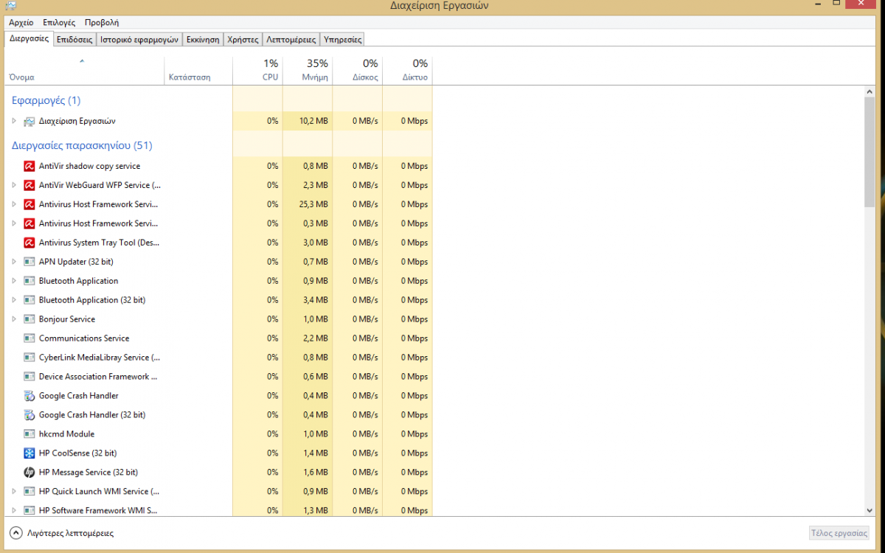
Task: Click the APN Updater (32 bit) icon
Action: tap(29, 262)
